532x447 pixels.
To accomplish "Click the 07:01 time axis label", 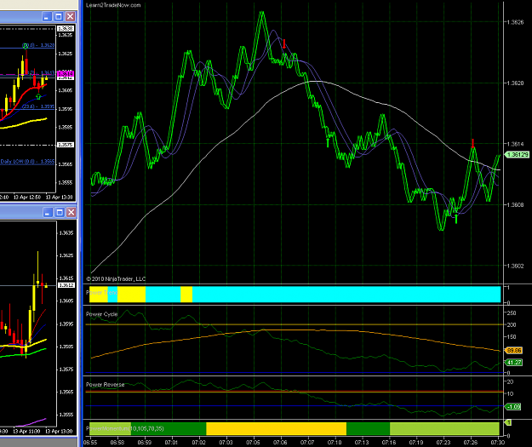I will pos(171,442).
